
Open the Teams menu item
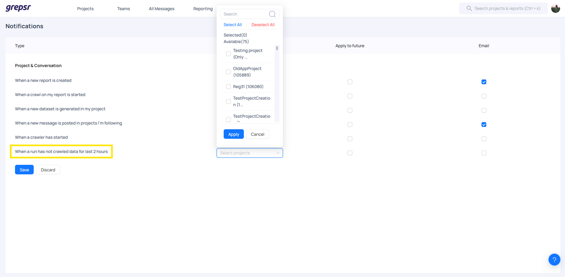coord(123,9)
